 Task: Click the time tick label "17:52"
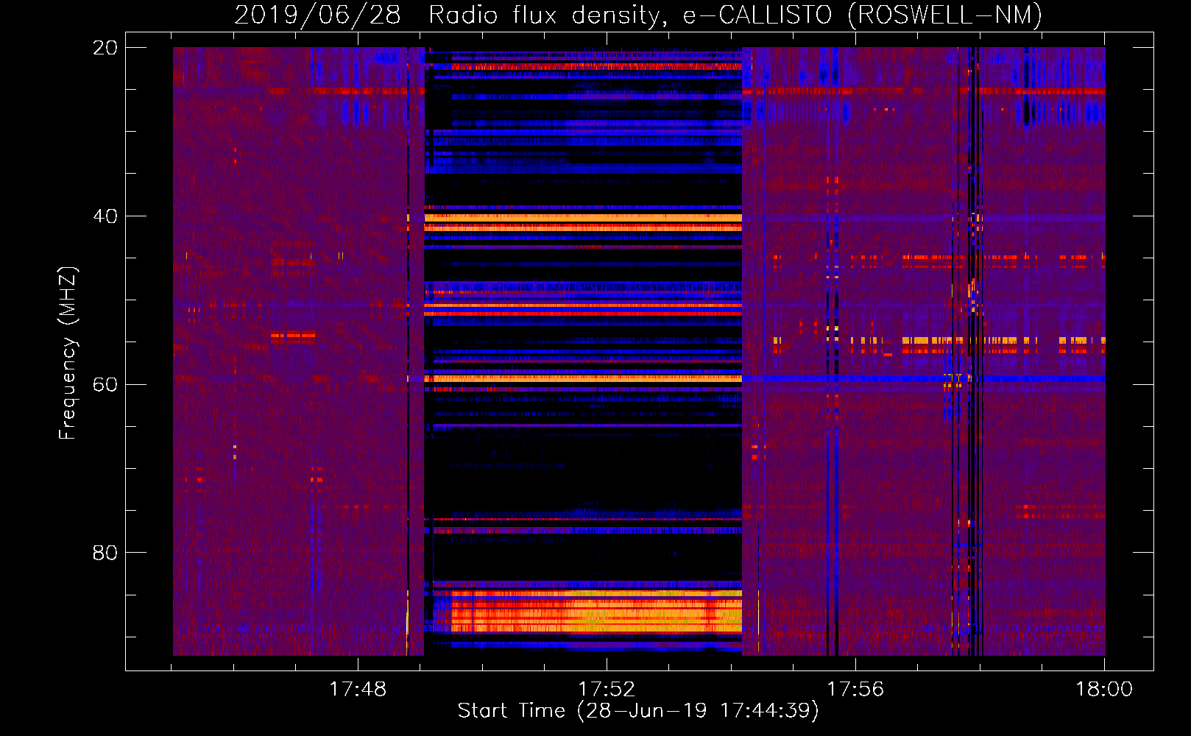(x=607, y=690)
